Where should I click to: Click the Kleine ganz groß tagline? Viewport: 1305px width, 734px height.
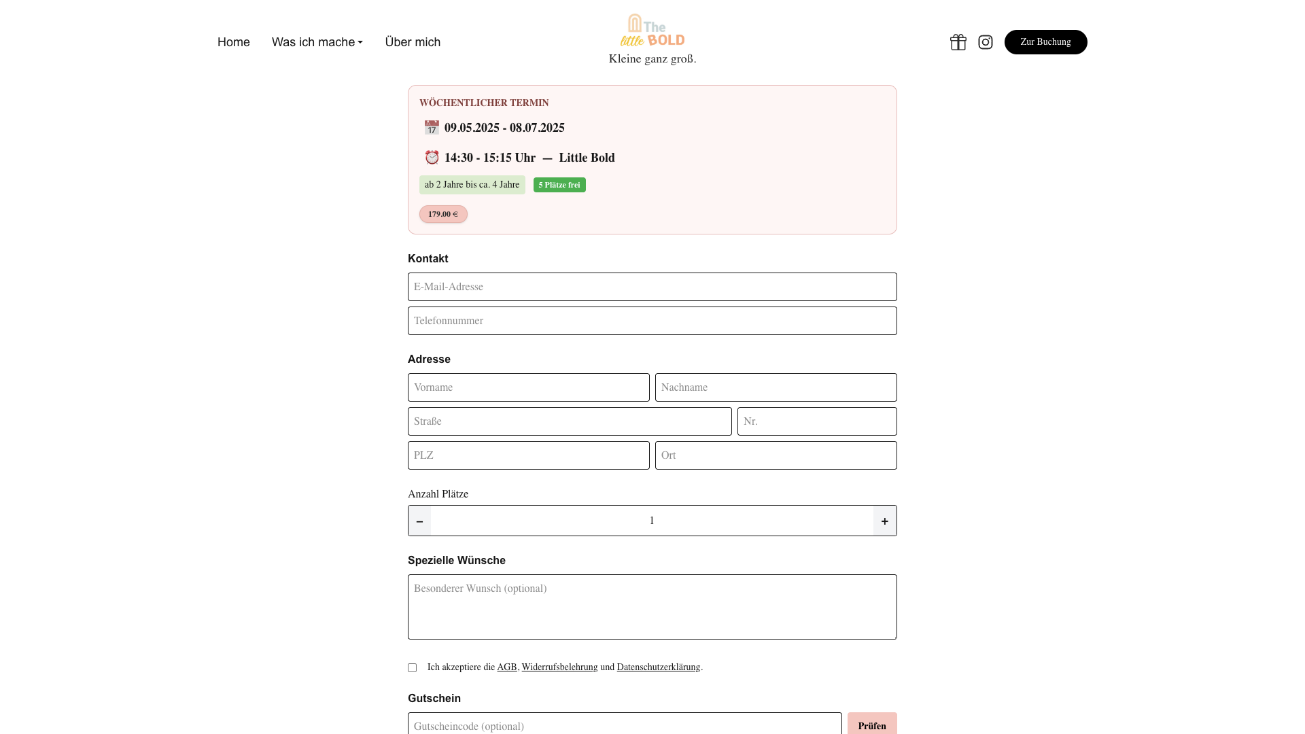[x=652, y=59]
